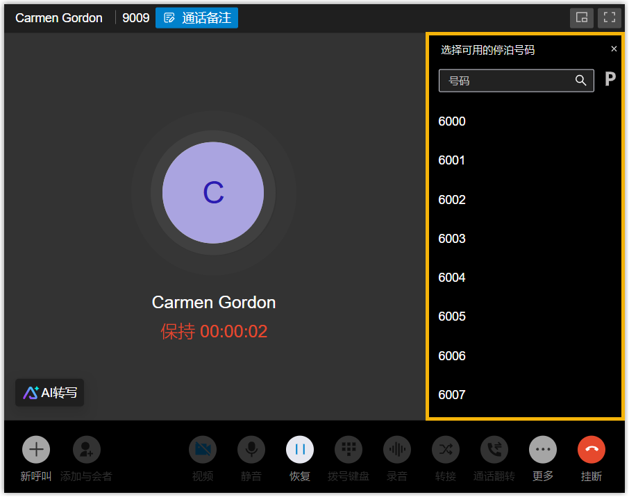The height and width of the screenshot is (497, 629).
Task: Hang up the call (挂断)
Action: [592, 450]
